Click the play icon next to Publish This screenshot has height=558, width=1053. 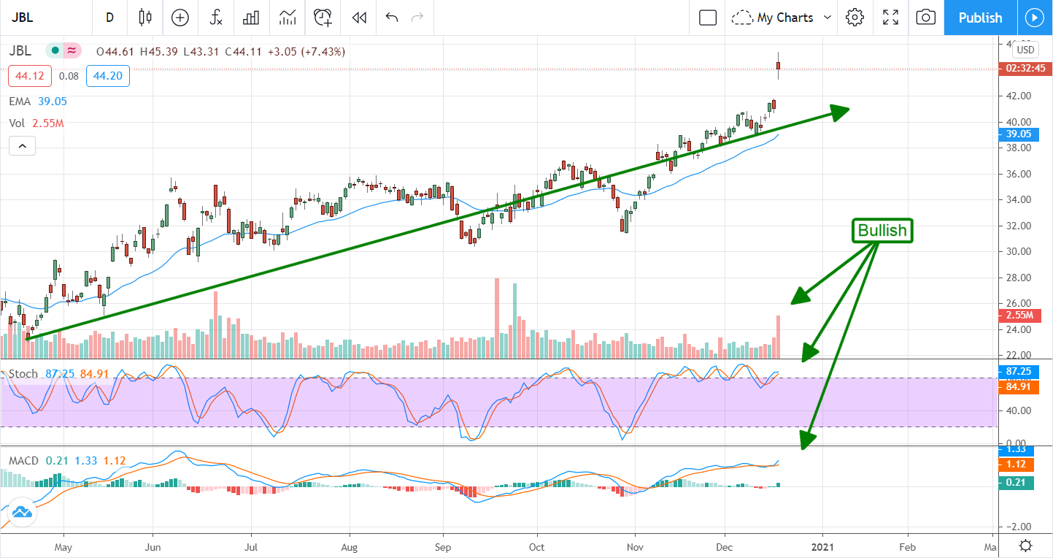tap(1035, 18)
